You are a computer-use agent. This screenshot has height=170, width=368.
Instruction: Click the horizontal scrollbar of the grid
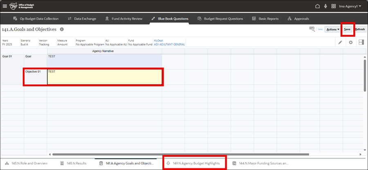[164, 154]
